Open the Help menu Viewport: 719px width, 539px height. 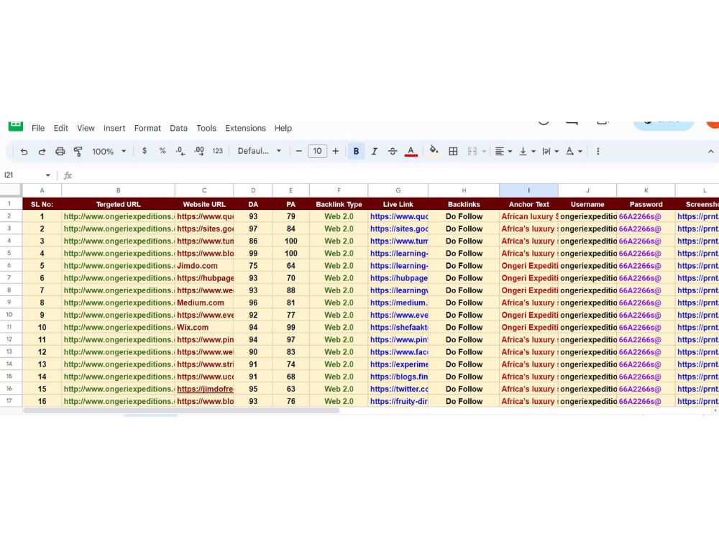283,129
